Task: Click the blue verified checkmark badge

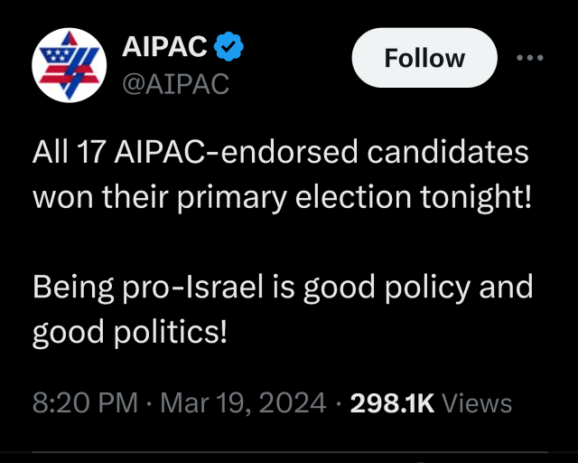Action: (228, 46)
